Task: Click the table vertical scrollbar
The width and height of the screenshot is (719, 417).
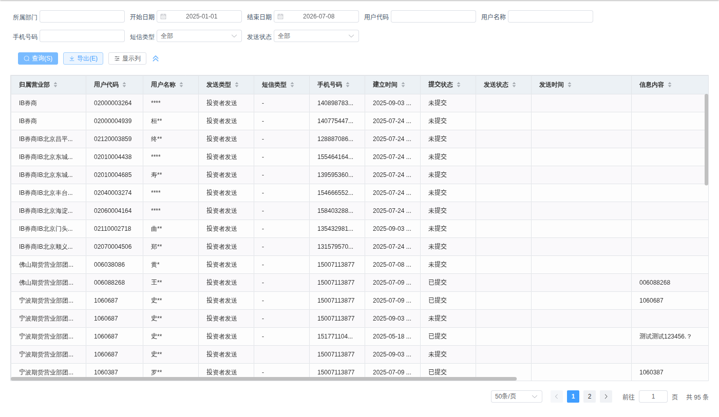Action: point(706,140)
